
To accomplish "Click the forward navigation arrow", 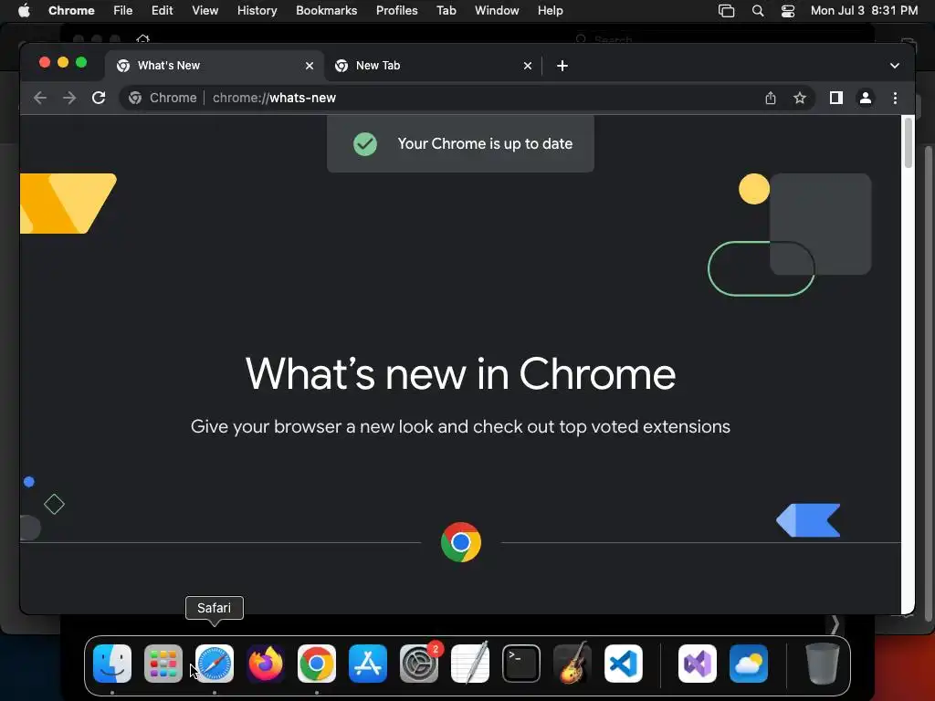I will tap(69, 98).
